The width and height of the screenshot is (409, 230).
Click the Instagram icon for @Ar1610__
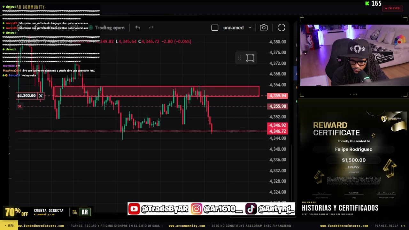coord(197,209)
